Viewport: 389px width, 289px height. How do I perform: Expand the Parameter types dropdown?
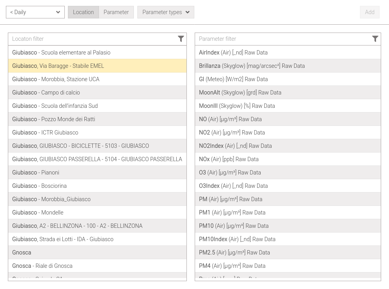coord(166,12)
